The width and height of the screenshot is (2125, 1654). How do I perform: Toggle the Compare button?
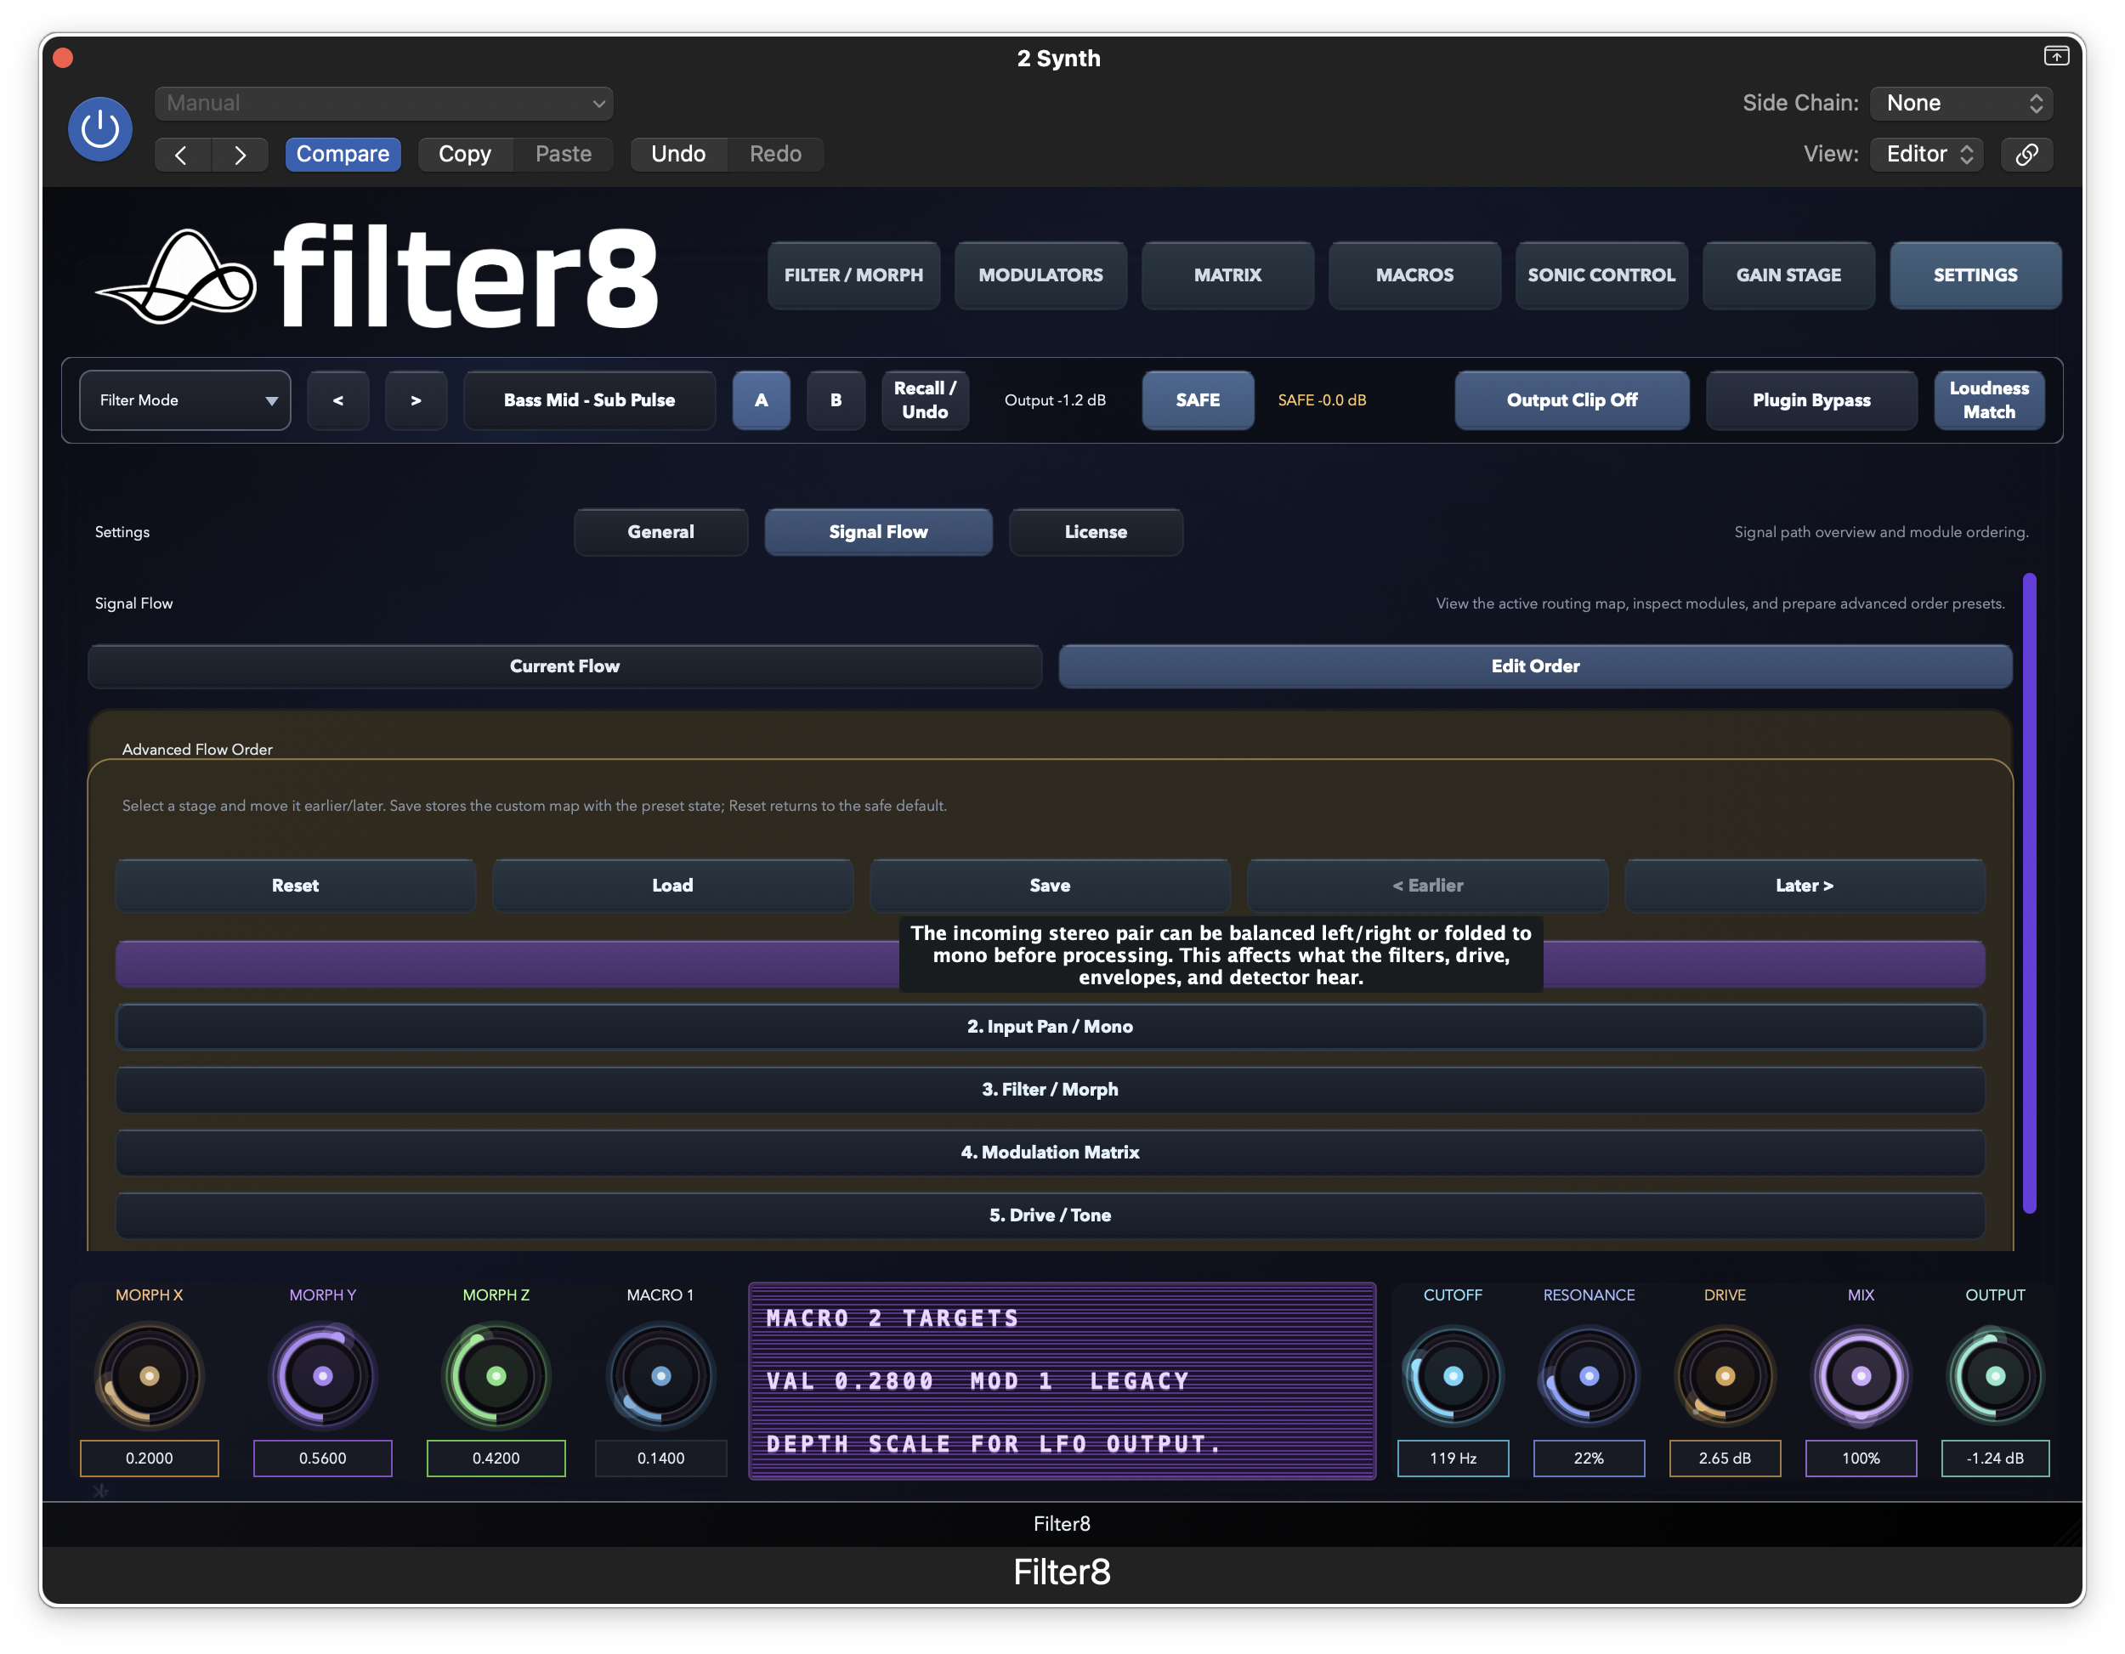click(343, 155)
